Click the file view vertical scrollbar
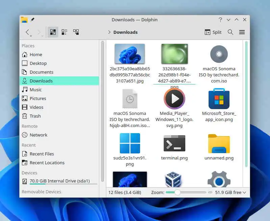Image resolution: width=270 pixels, height=221 pixels. point(246,104)
